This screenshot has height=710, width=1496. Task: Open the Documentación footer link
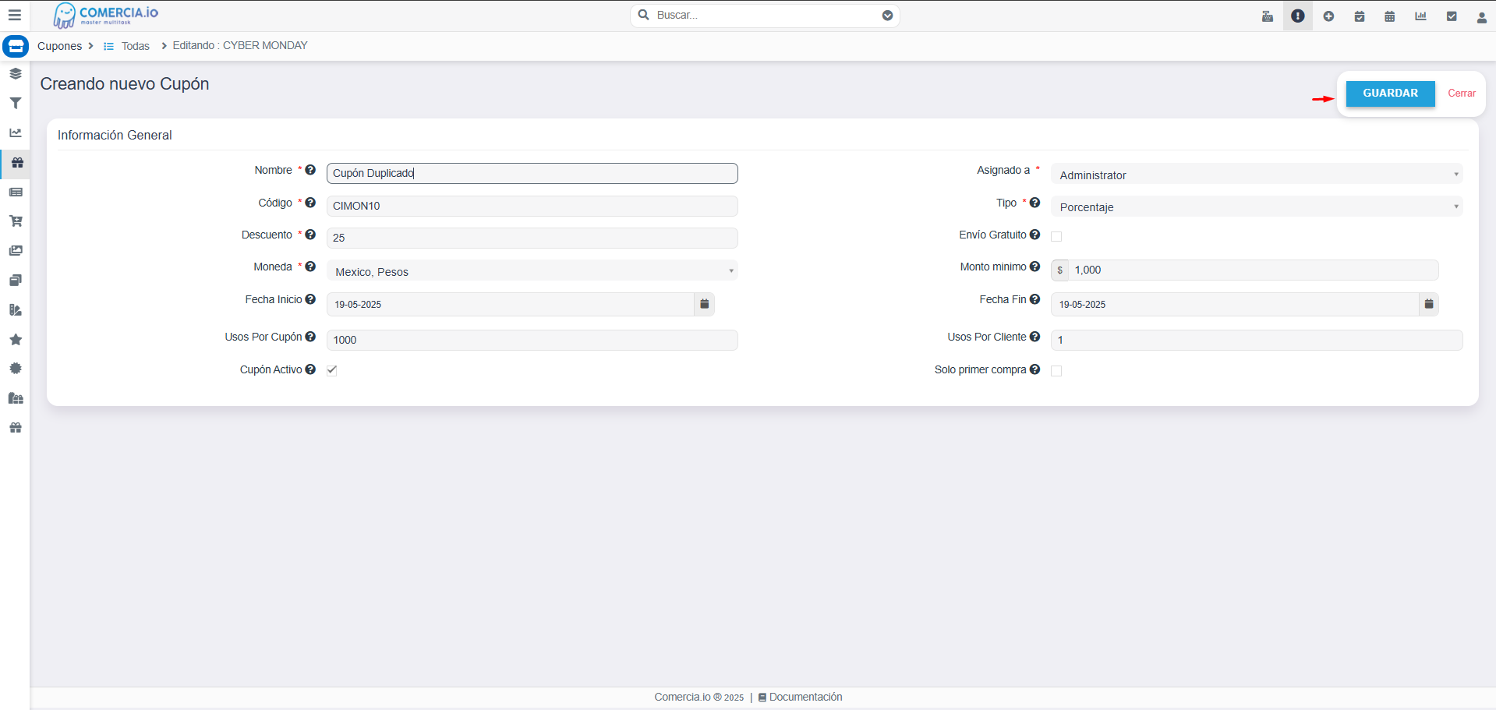click(x=805, y=697)
